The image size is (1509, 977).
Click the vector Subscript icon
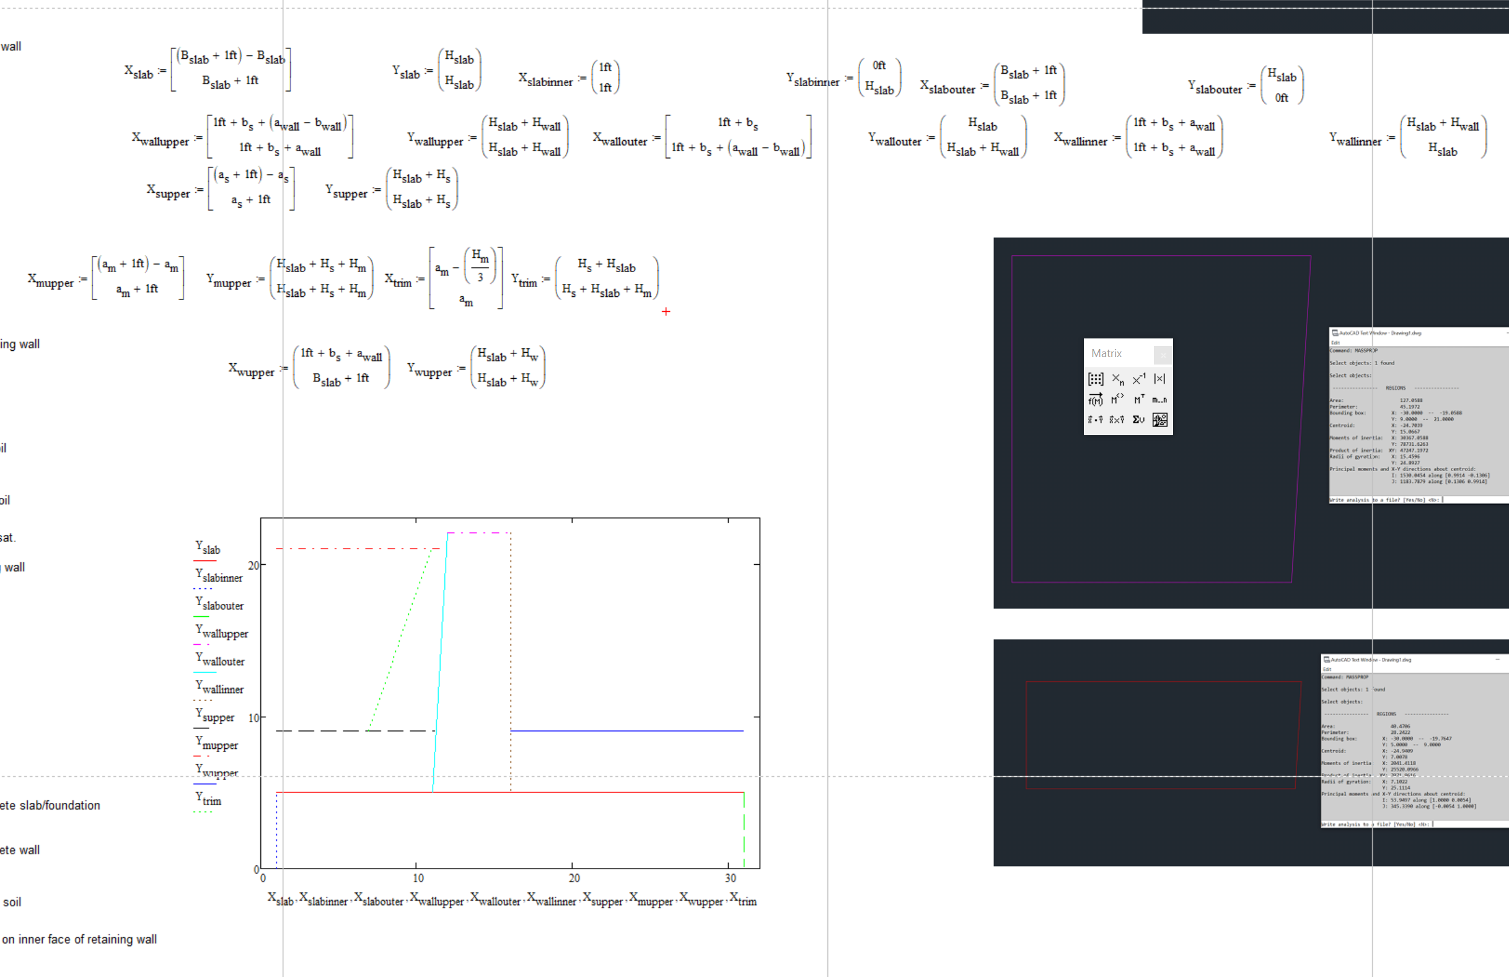tap(1118, 379)
